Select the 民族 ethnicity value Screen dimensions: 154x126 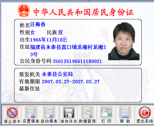coord(60,33)
